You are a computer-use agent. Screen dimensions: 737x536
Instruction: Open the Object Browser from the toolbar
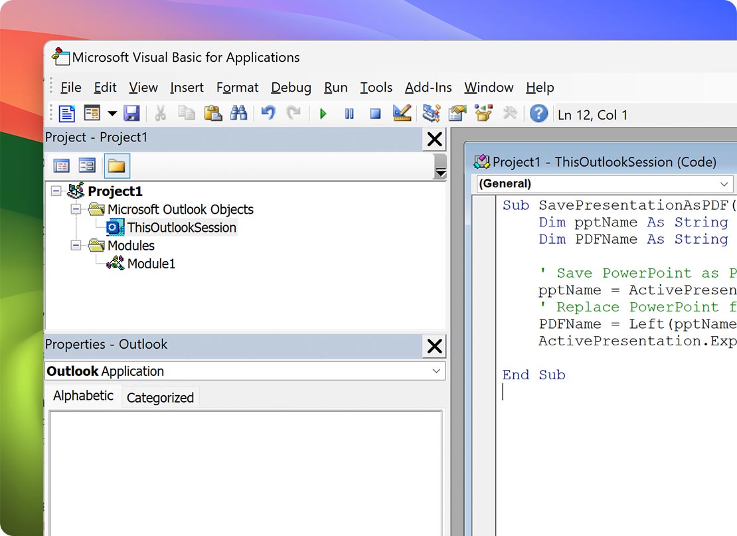coord(483,113)
